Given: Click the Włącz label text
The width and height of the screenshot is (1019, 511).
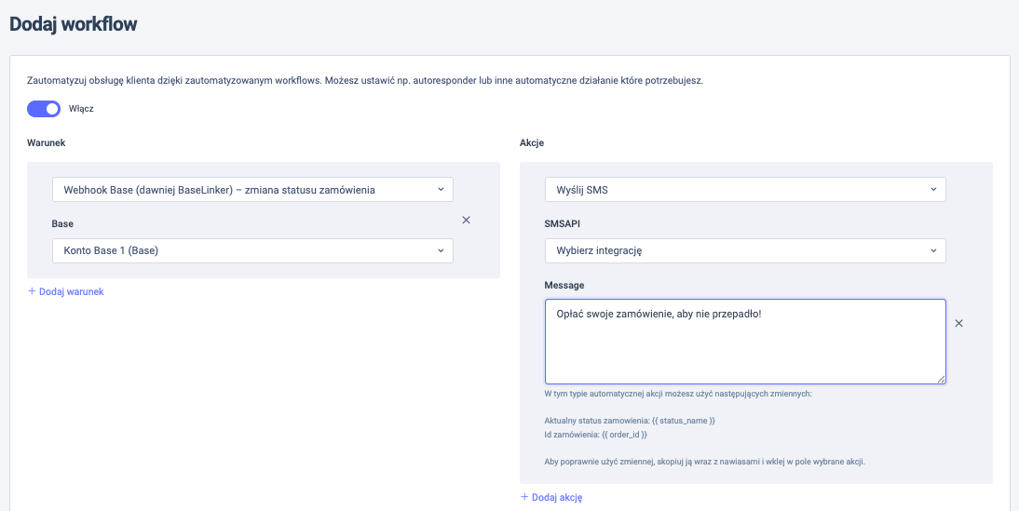Looking at the screenshot, I should (x=82, y=108).
